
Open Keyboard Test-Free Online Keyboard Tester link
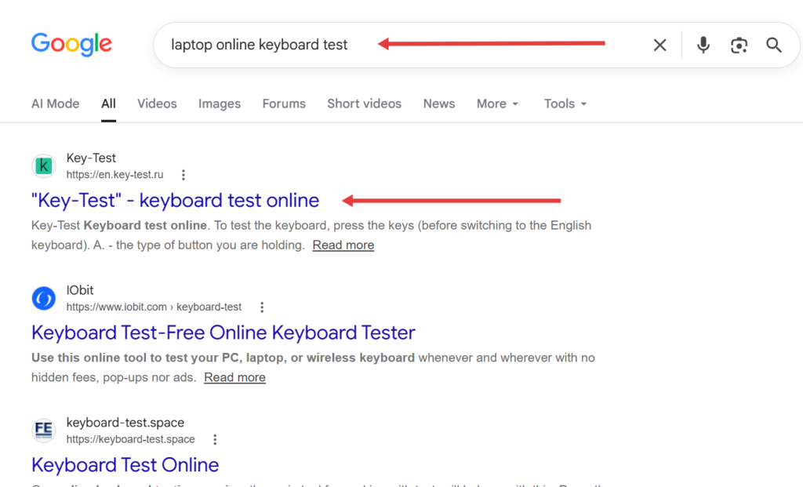coord(223,333)
